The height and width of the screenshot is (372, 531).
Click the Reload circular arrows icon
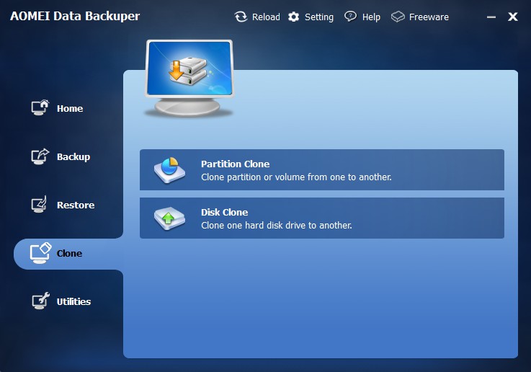(241, 17)
